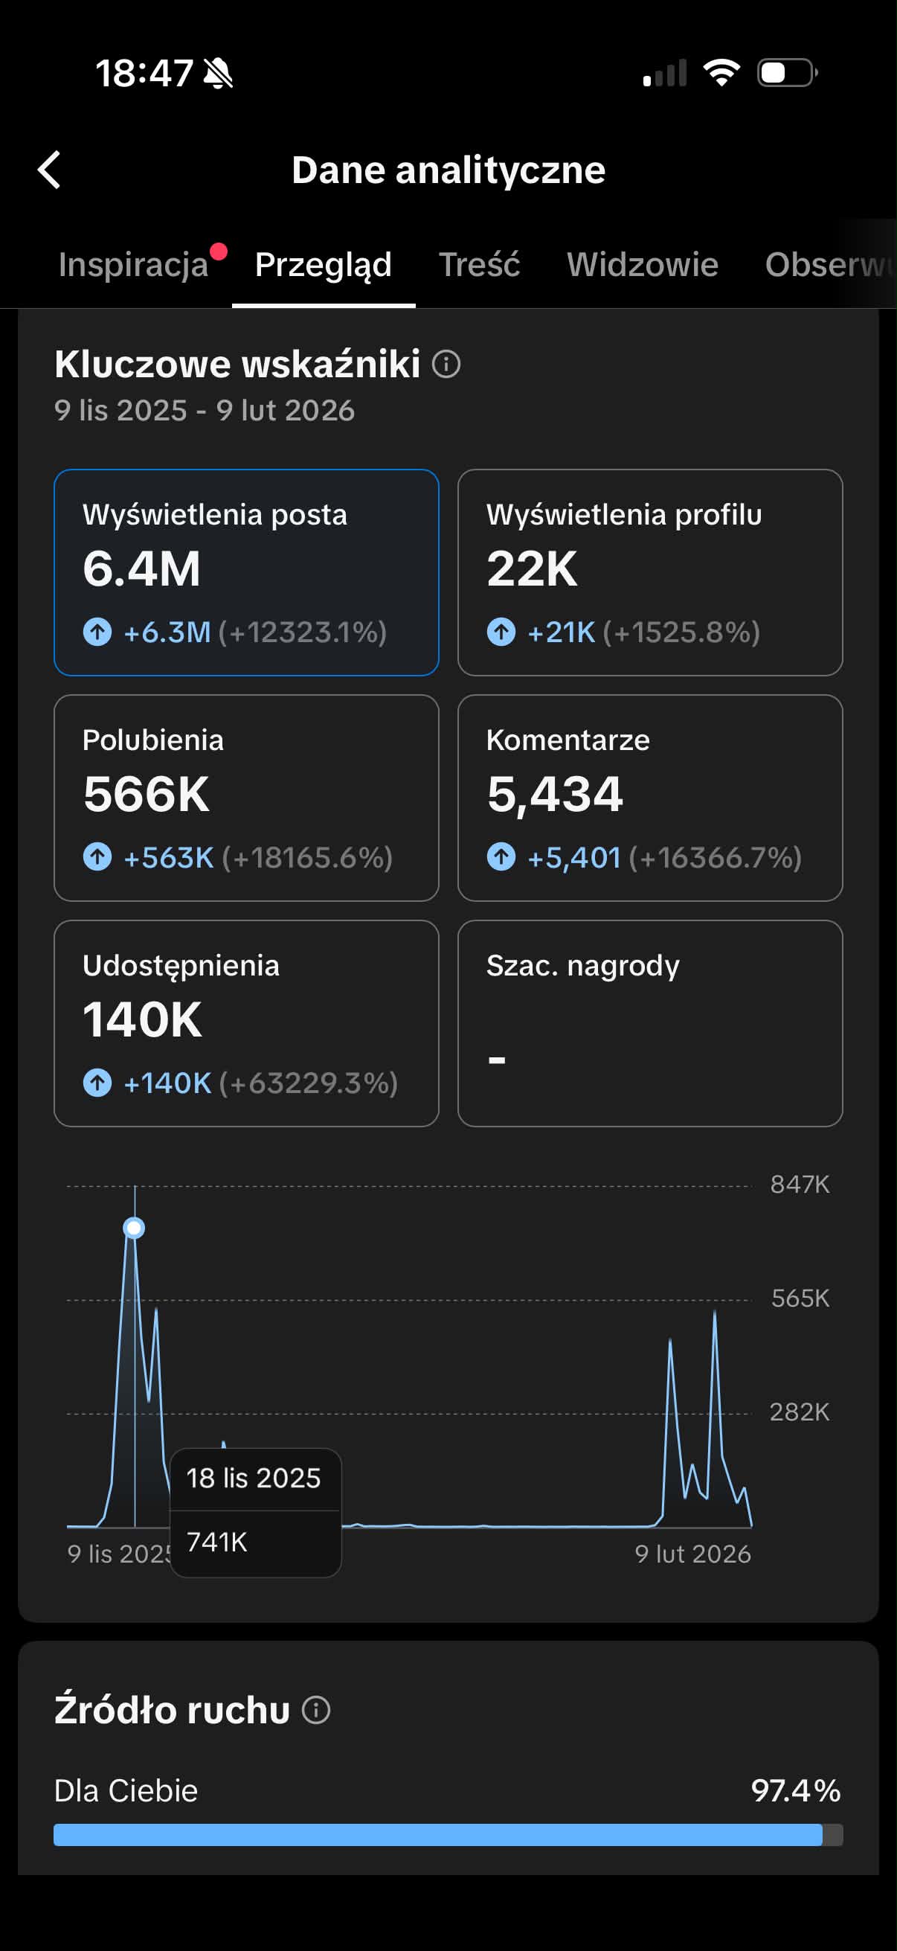Tap the 5,434 comments value
Image resolution: width=897 pixels, height=1951 pixels.
pyautogui.click(x=555, y=795)
